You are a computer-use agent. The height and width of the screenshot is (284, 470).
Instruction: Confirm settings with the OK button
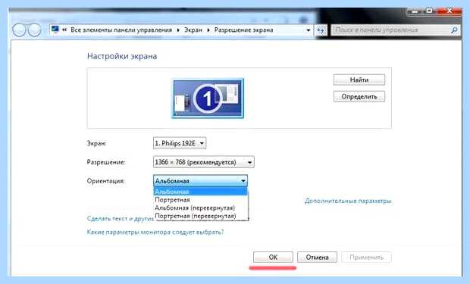[x=273, y=257]
